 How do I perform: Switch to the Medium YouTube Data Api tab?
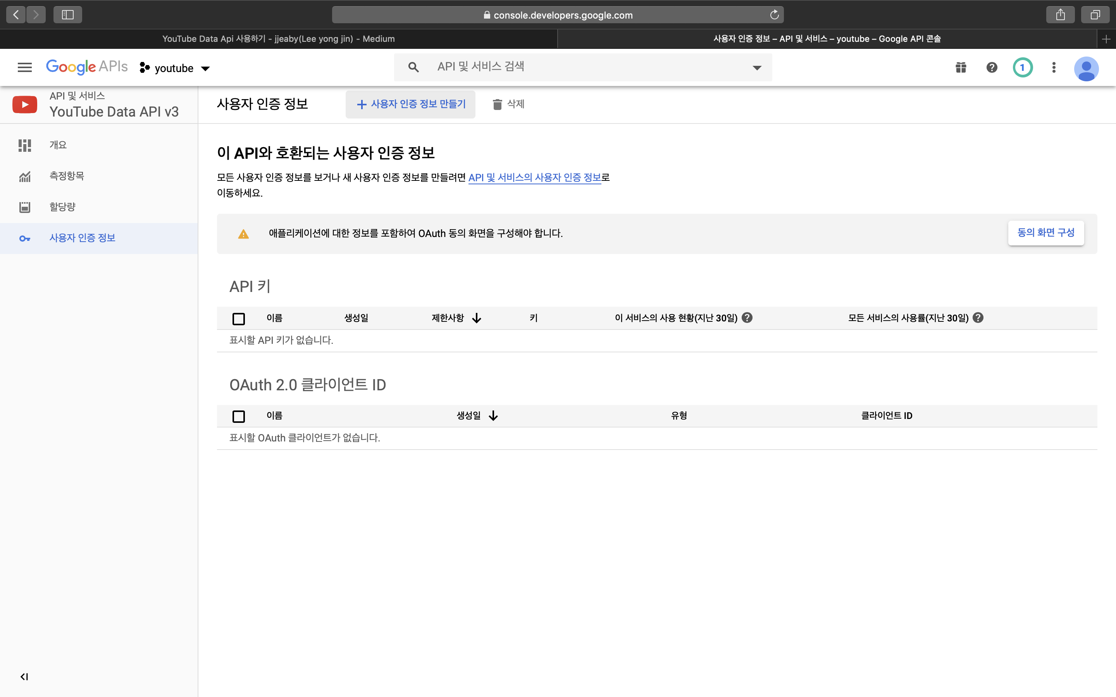[279, 39]
